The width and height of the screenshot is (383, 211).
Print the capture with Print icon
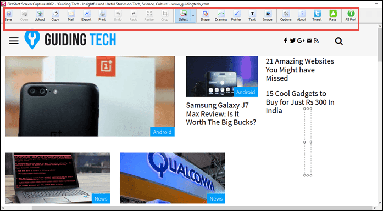coord(102,15)
